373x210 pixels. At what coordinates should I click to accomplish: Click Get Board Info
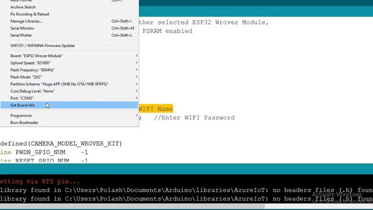tap(69, 105)
